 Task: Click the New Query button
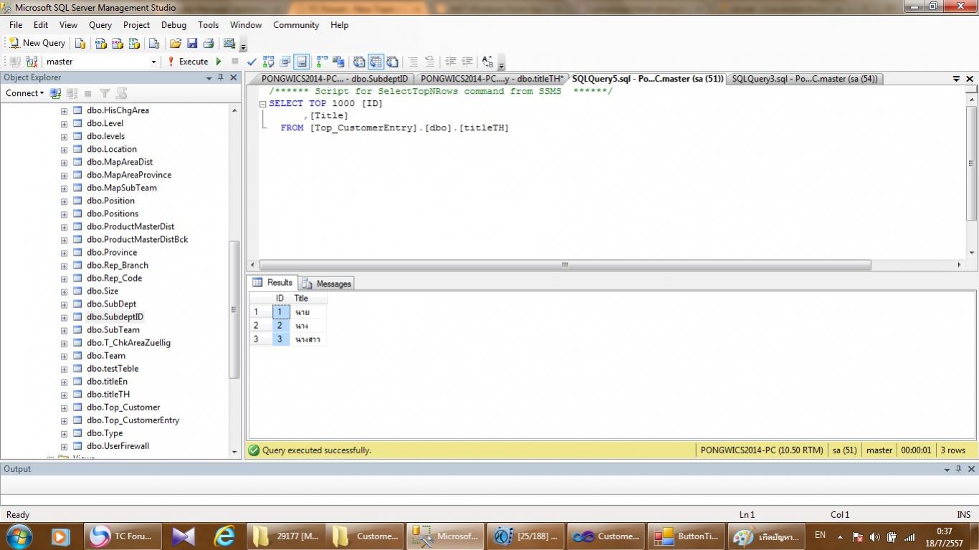tap(37, 43)
